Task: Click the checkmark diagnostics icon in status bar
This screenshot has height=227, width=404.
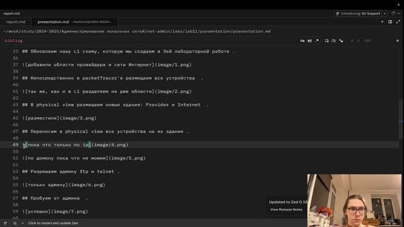Action: click(23, 223)
